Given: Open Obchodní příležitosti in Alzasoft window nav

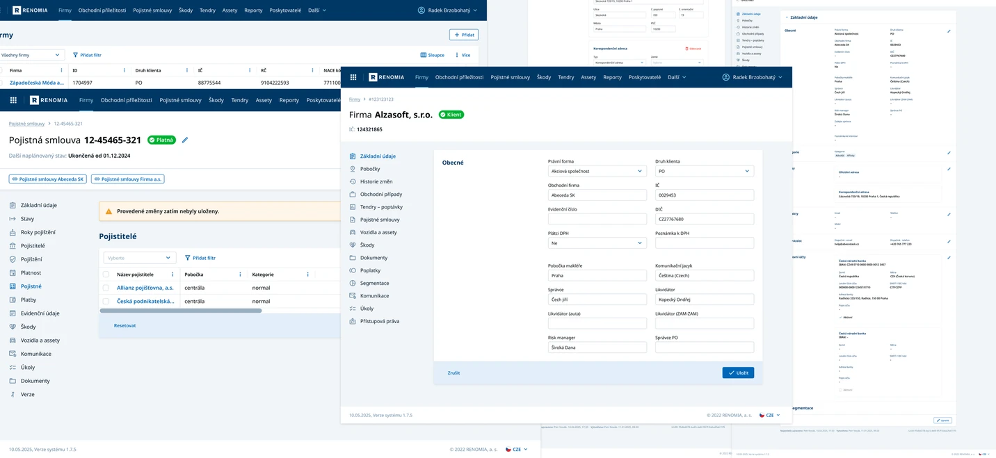Looking at the screenshot, I should click(459, 77).
